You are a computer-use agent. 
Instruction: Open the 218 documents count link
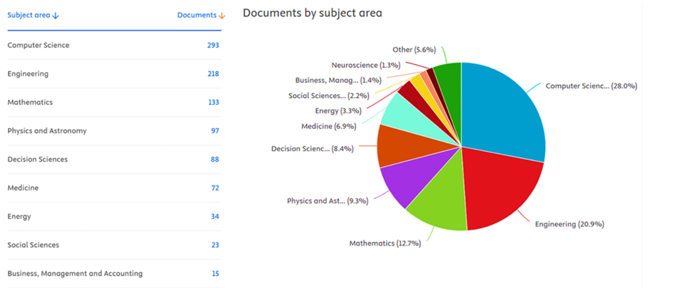(213, 74)
